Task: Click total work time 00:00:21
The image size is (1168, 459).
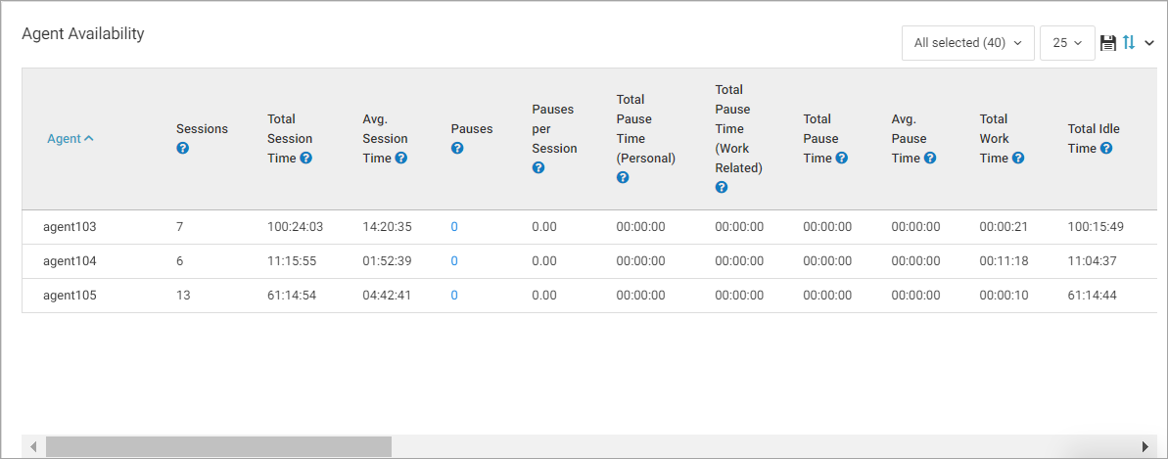Action: 1004,226
